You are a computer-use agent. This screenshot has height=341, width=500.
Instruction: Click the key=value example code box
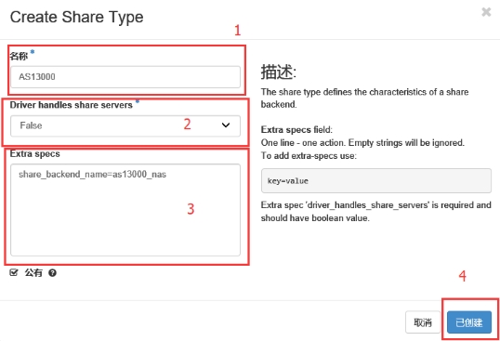coord(376,180)
